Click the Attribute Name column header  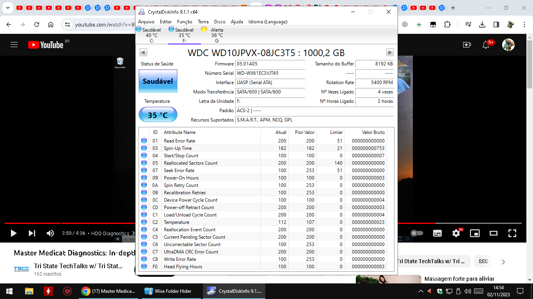pyautogui.click(x=210, y=132)
